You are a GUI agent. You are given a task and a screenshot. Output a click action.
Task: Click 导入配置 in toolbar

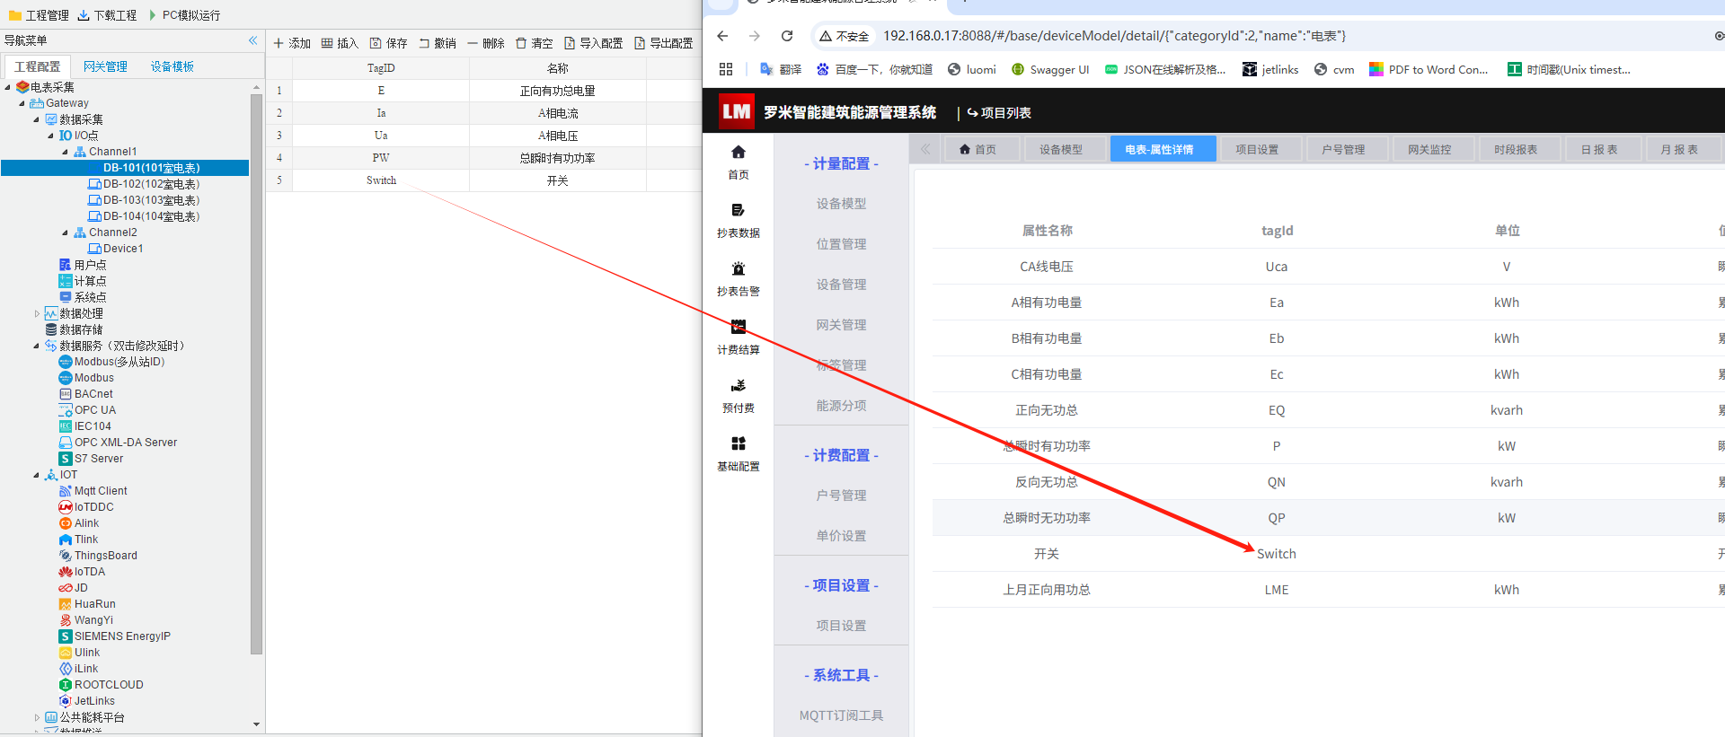(593, 43)
